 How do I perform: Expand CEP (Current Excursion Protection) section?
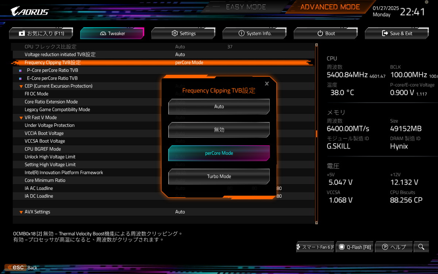click(x=21, y=86)
